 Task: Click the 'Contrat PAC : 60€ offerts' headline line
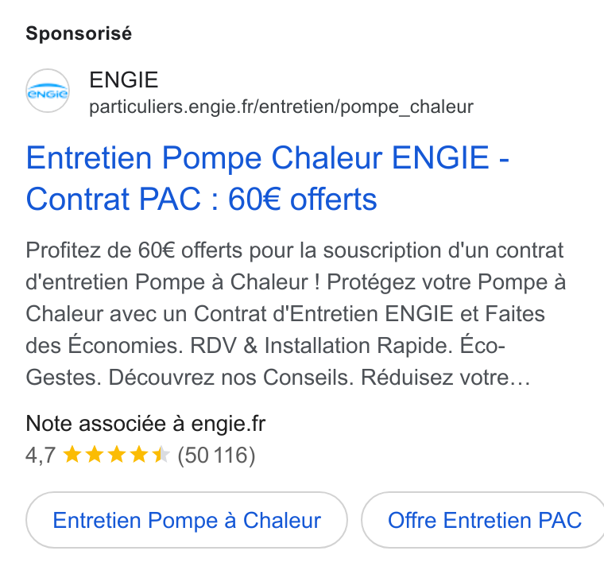coord(201,200)
